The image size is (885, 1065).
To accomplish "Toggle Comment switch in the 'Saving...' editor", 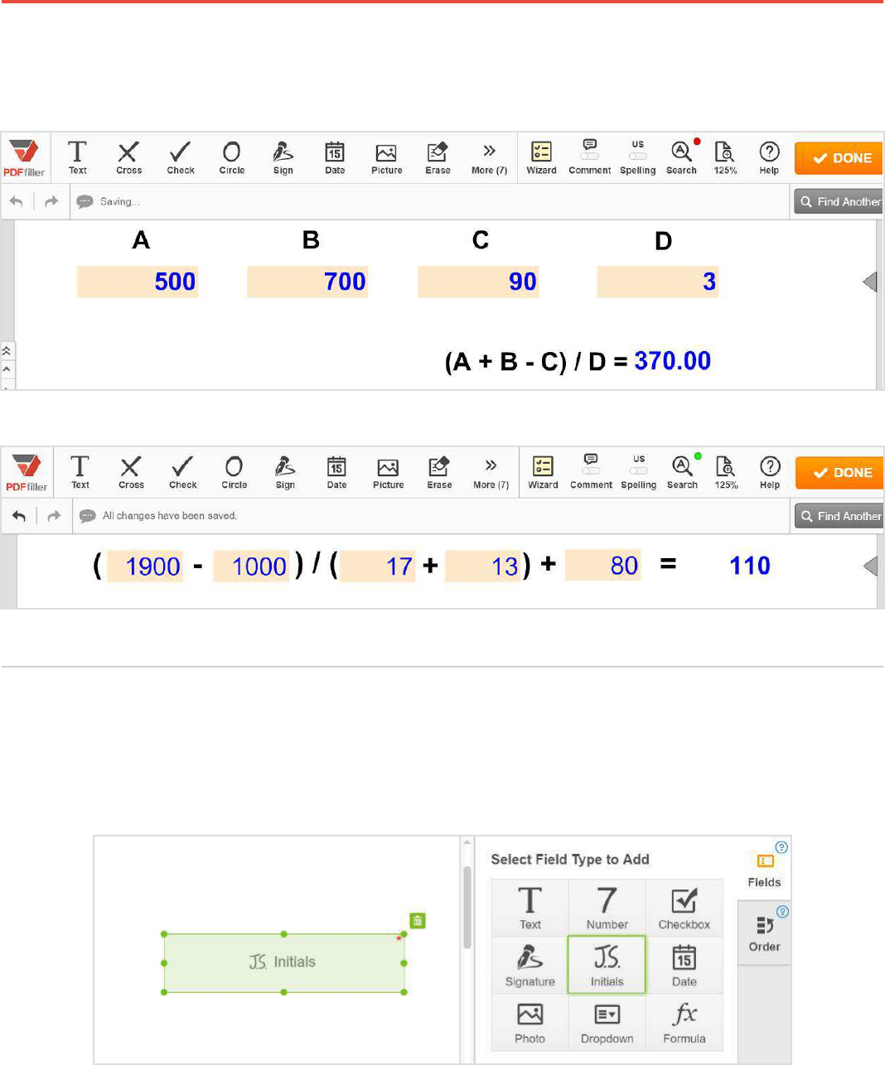I will (589, 157).
